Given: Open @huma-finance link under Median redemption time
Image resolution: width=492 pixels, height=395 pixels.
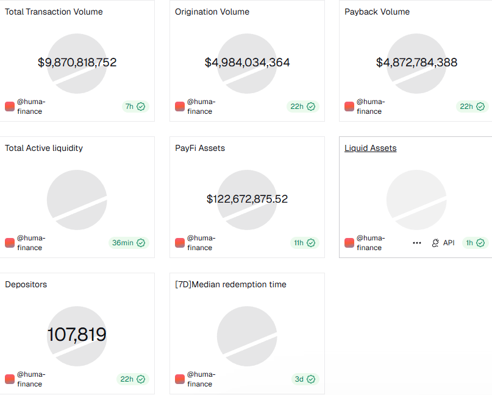Looking at the screenshot, I should pos(201,379).
